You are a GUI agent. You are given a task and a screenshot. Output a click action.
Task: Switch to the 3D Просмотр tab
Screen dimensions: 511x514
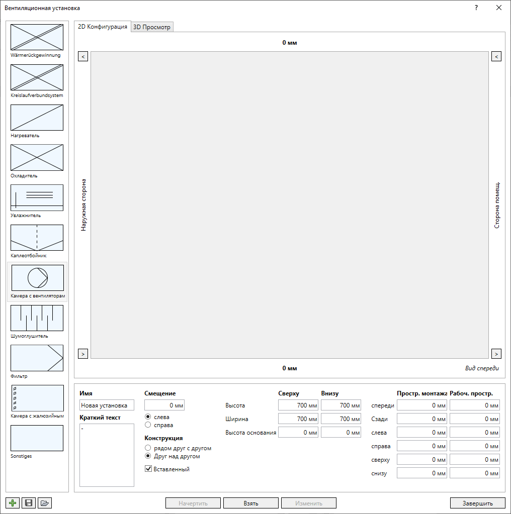pos(152,27)
